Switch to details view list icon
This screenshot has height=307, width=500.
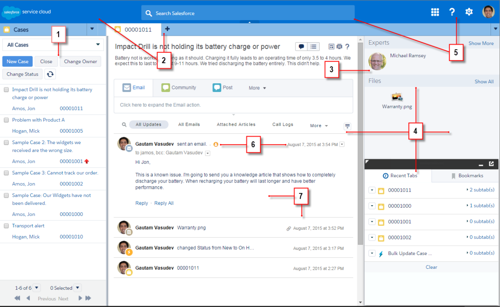click(314, 46)
